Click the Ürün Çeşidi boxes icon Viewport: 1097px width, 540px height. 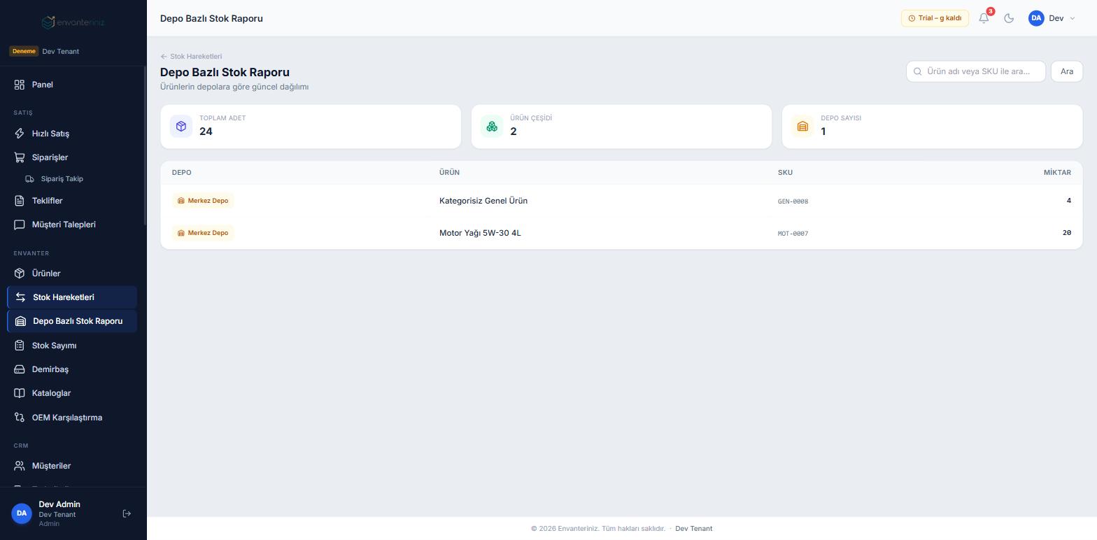492,127
